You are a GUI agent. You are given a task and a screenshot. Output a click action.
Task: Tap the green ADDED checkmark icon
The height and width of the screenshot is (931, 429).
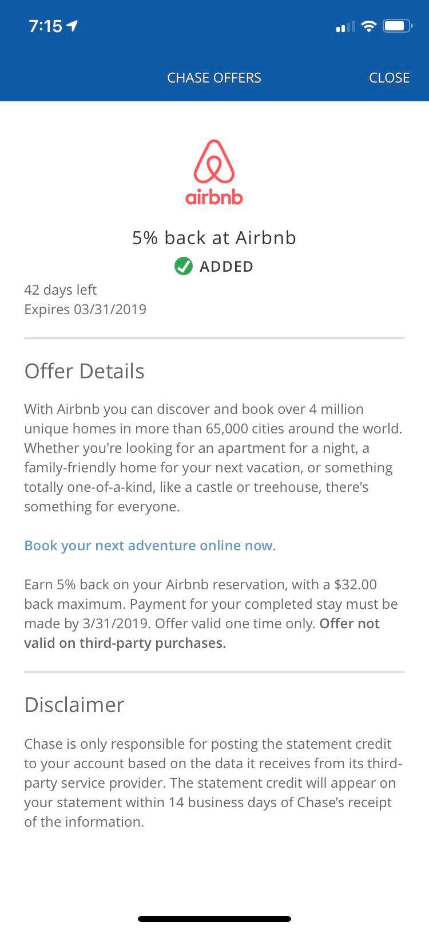coord(183,267)
